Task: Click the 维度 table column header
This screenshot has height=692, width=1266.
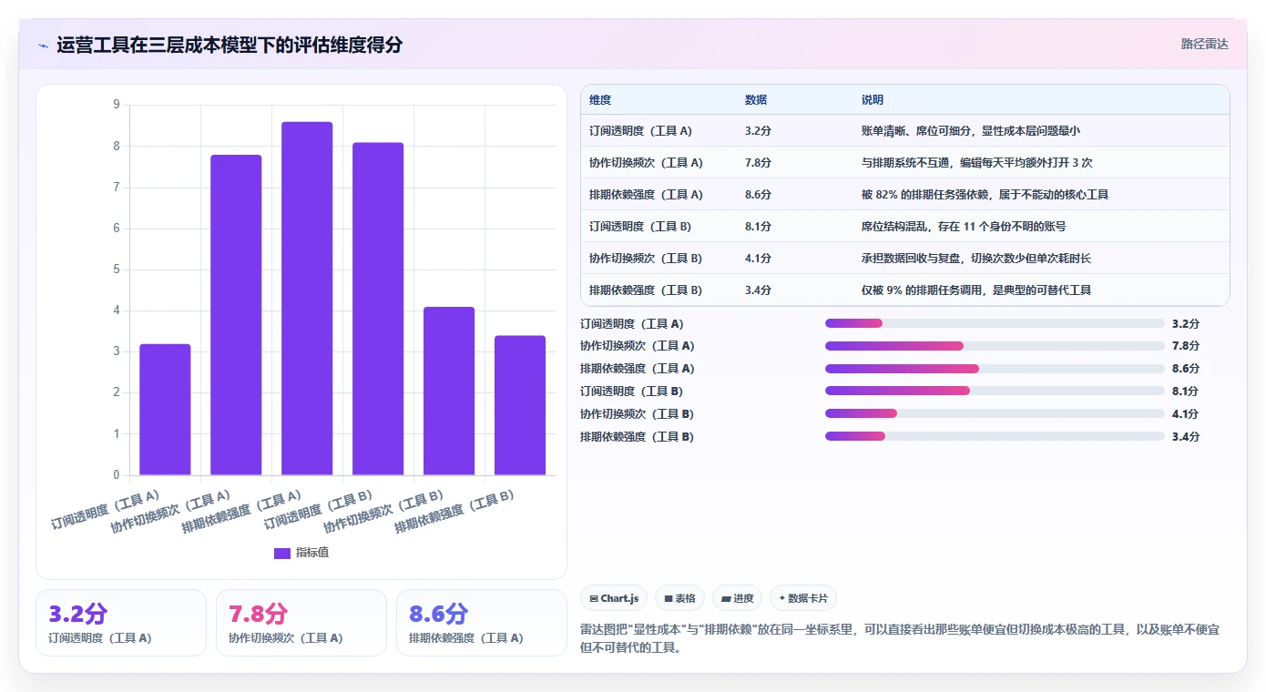Action: pos(600,100)
